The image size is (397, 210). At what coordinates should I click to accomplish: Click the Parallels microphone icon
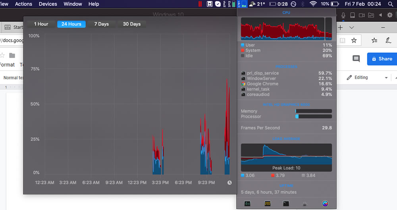pos(343,15)
